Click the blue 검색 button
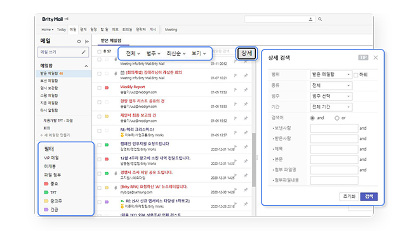 pyautogui.click(x=369, y=196)
